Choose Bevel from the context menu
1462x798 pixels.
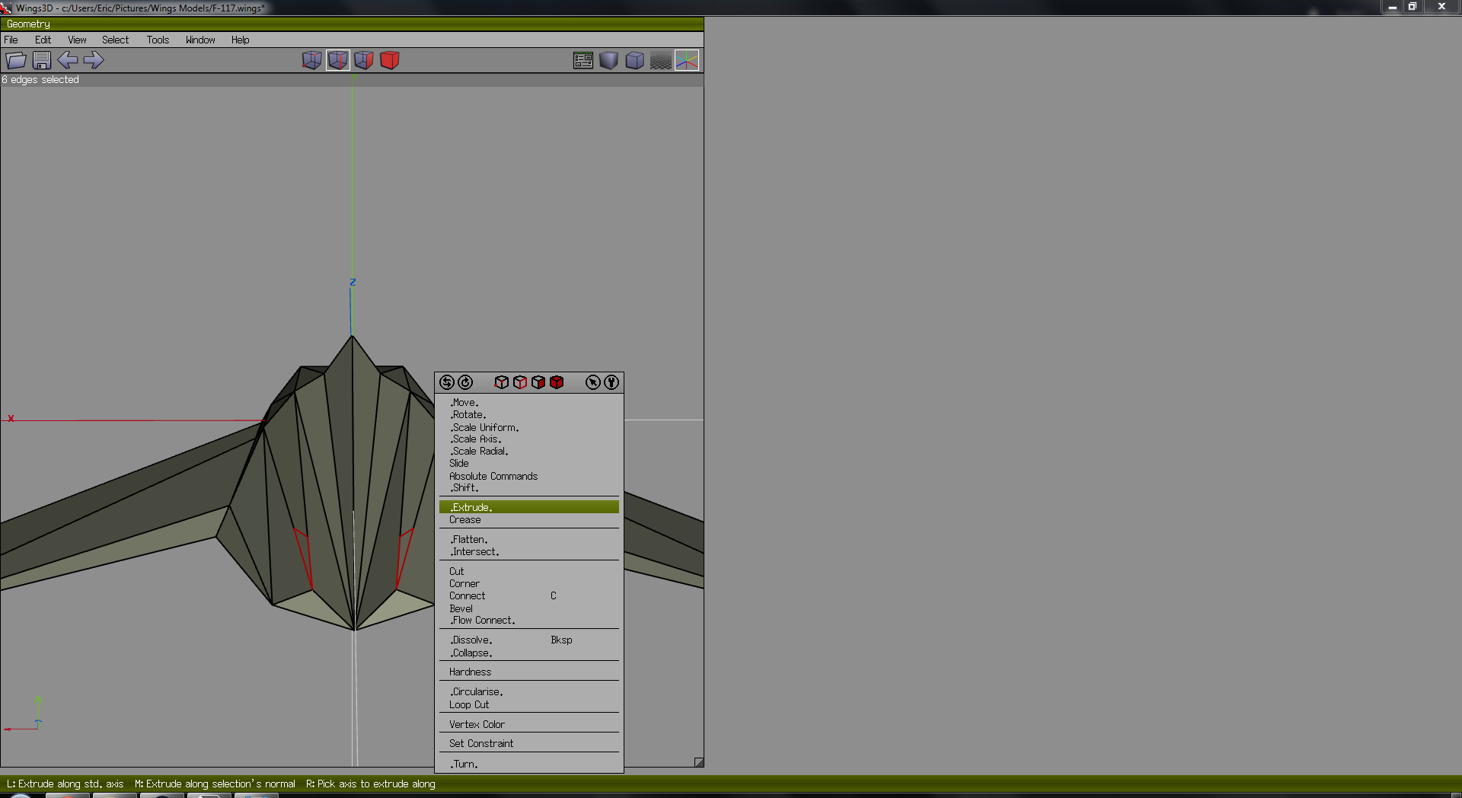(529, 608)
